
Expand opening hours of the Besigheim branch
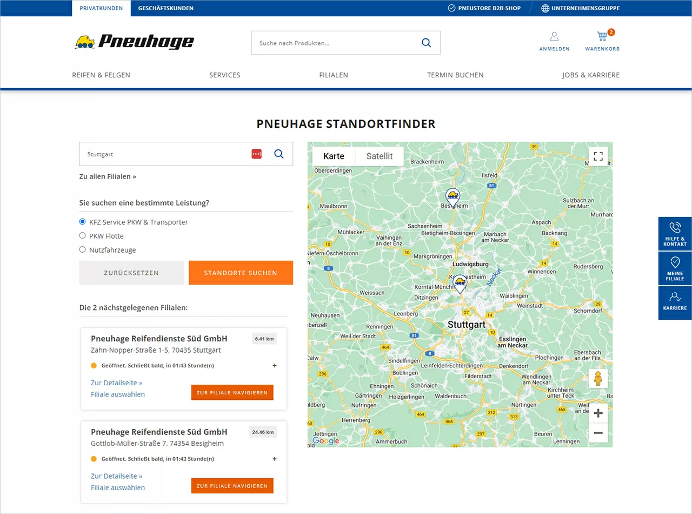tap(274, 459)
